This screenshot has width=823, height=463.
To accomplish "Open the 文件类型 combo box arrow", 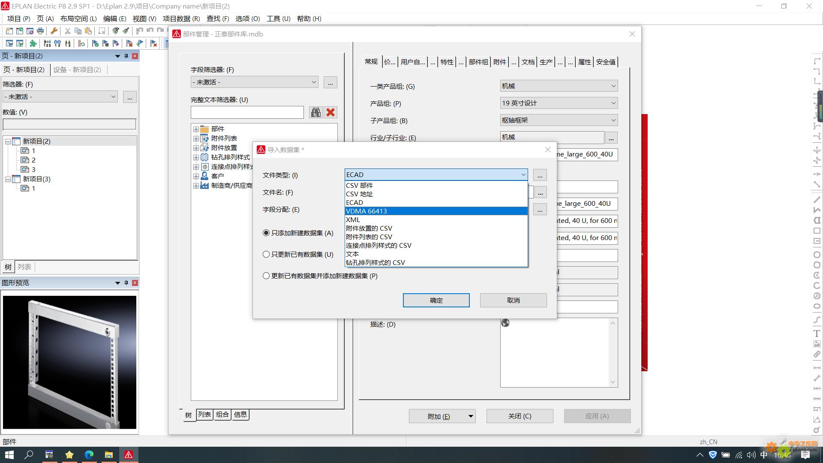I will 523,174.
